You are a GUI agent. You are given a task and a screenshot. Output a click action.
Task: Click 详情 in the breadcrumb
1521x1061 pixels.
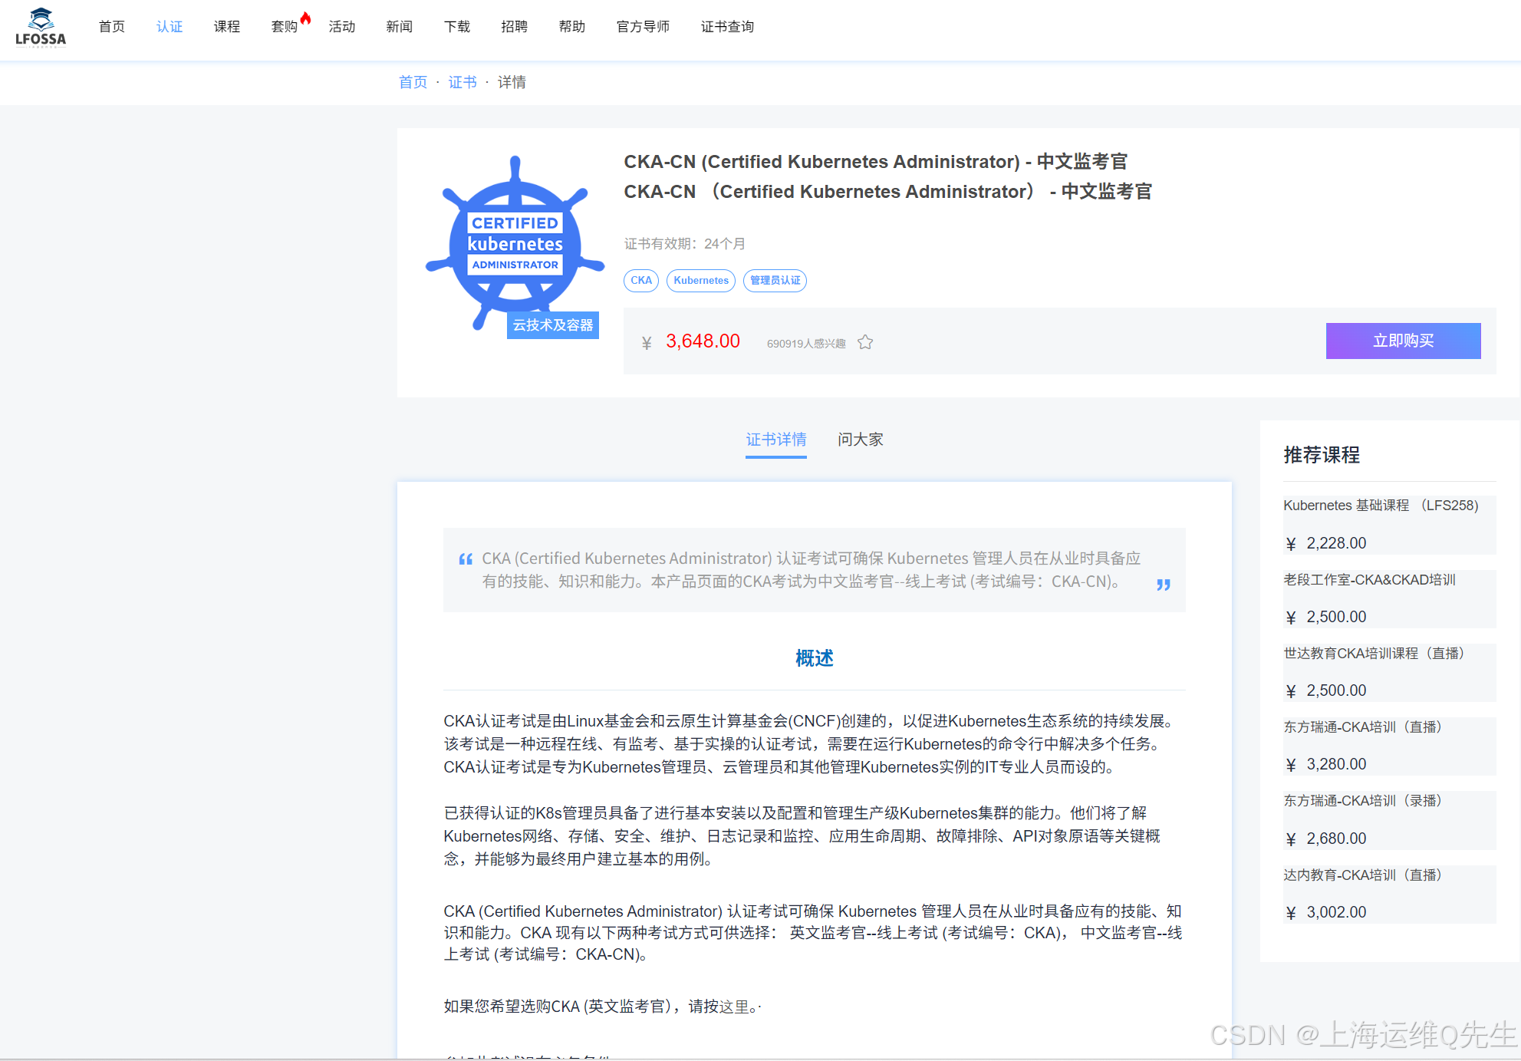click(x=512, y=82)
